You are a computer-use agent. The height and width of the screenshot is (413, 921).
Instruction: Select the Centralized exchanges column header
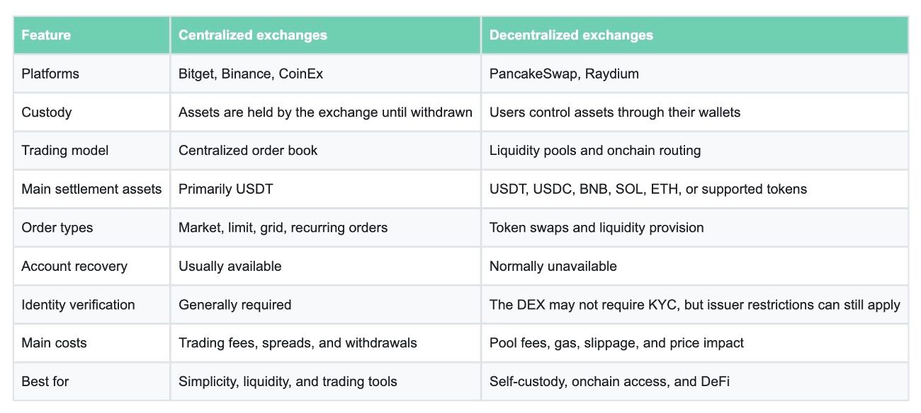325,35
